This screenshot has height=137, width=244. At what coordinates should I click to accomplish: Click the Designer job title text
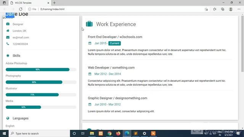point(18,24)
